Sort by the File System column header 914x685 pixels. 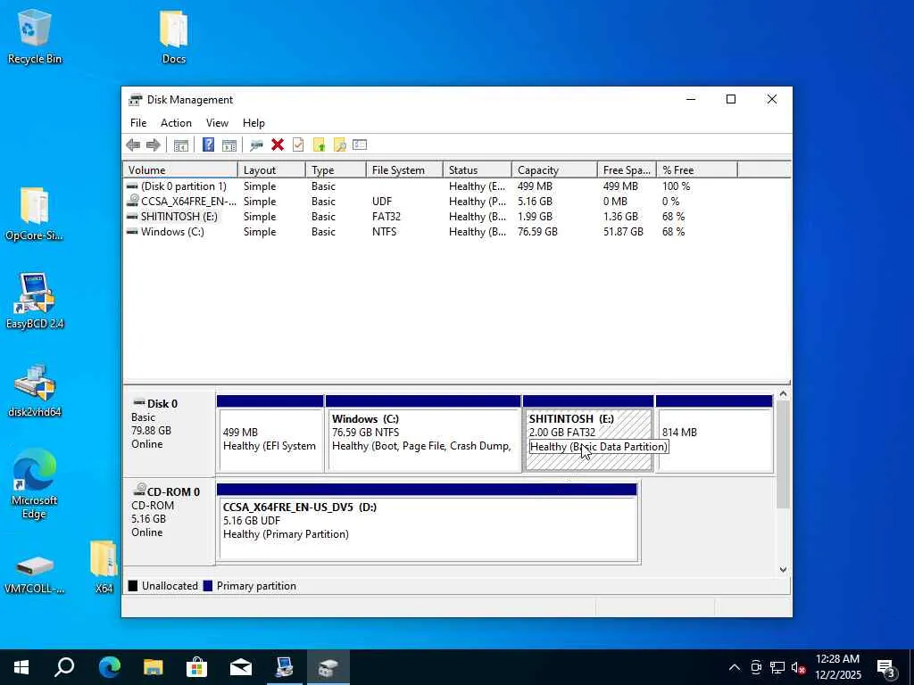coord(404,170)
